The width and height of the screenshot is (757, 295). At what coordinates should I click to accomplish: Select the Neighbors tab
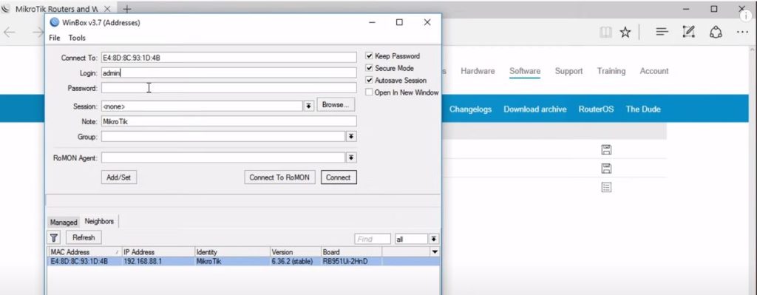[x=99, y=221]
